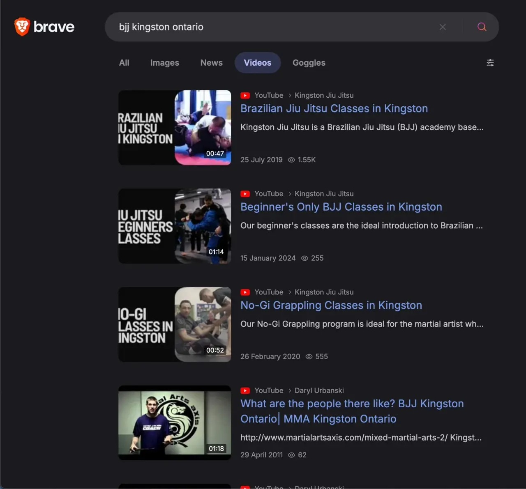Image resolution: width=526 pixels, height=489 pixels.
Task: Click views eye icon next to 1.55K
Action: pyautogui.click(x=291, y=160)
